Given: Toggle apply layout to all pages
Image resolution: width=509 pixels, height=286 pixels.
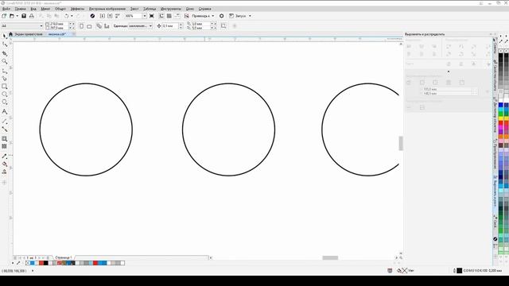Looking at the screenshot, I should point(99,26).
